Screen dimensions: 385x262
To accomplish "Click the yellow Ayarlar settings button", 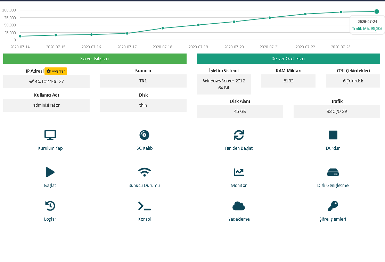I will (56, 71).
